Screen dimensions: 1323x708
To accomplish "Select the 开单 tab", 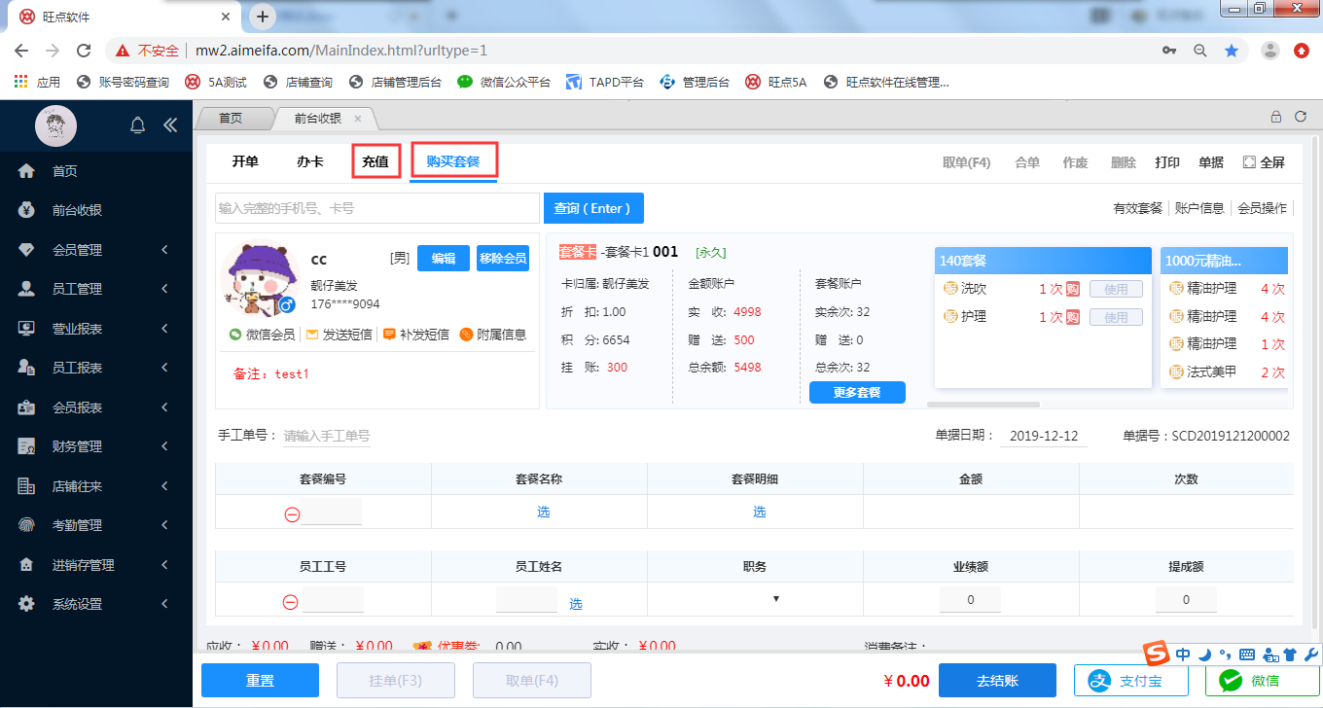I will (245, 162).
